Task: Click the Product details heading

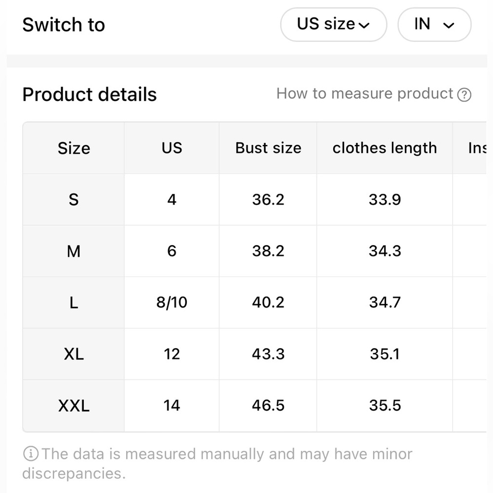Action: click(89, 94)
